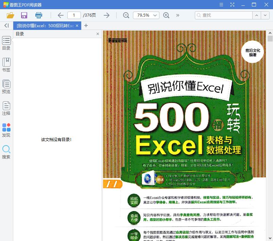The height and width of the screenshot is (241, 273).
Task: Go to previous page with left arrow
Action: point(61,15)
